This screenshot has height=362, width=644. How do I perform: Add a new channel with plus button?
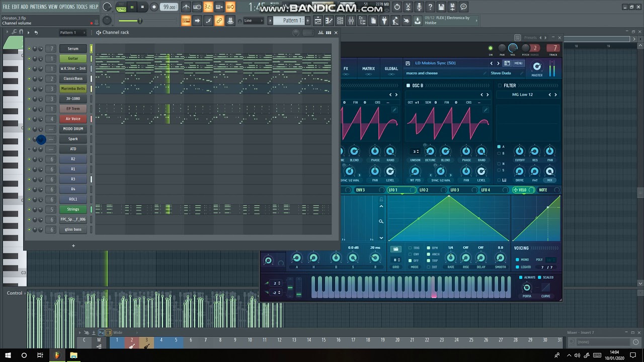(73, 246)
